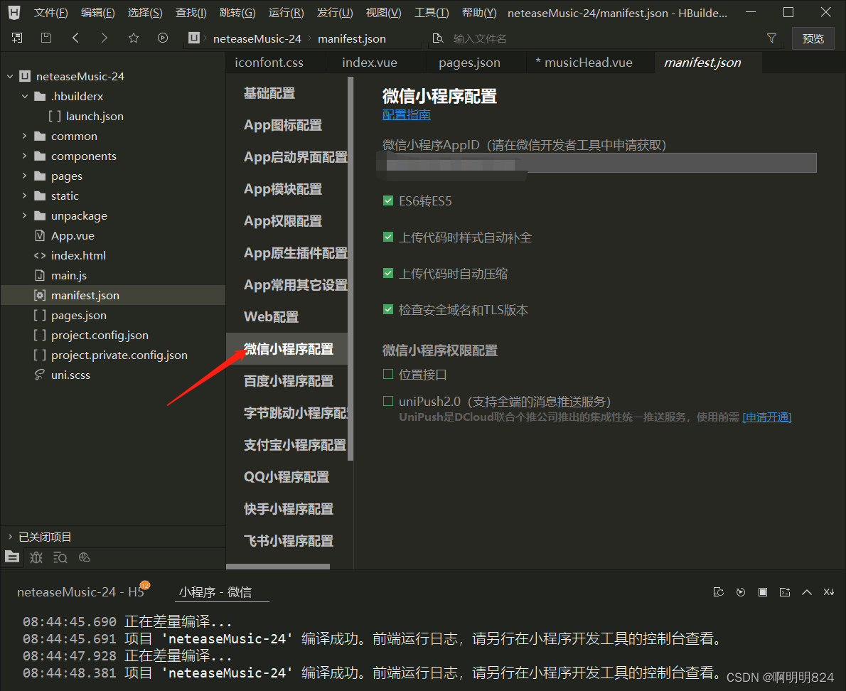Expand the components folder
Image resolution: width=846 pixels, height=691 pixels.
click(24, 156)
